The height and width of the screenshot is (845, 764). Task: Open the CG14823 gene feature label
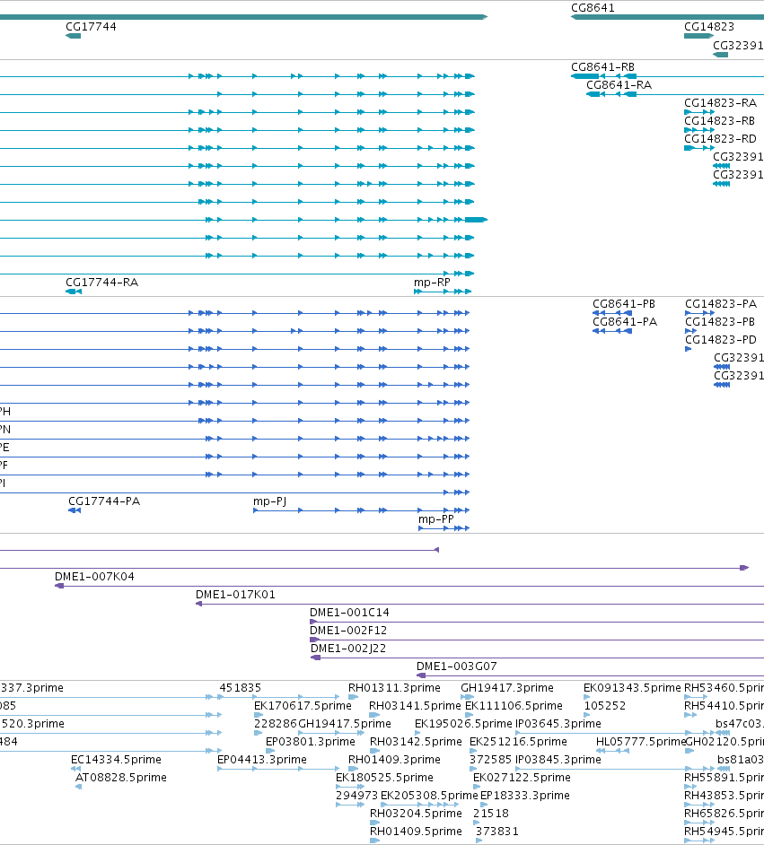709,27
